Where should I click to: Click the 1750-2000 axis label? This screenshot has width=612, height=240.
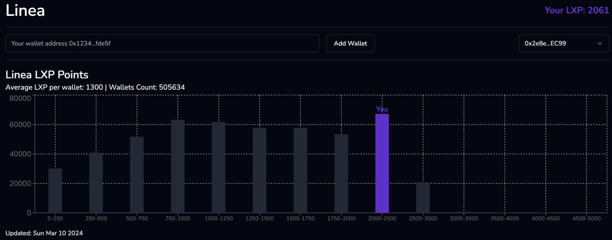click(341, 219)
